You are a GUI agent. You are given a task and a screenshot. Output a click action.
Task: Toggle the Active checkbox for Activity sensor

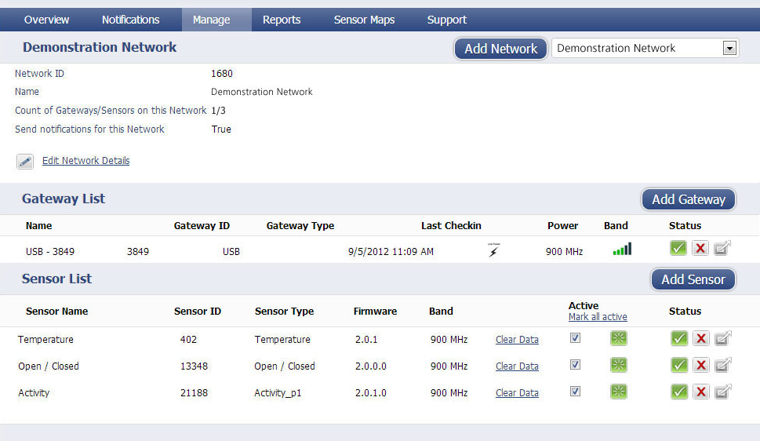tap(576, 391)
